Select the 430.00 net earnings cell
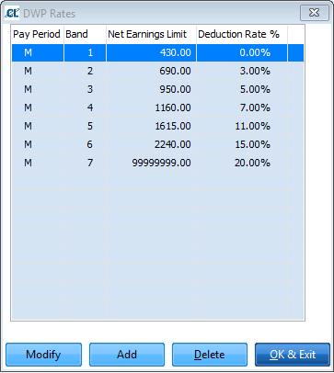334x373 pixels. coord(151,52)
